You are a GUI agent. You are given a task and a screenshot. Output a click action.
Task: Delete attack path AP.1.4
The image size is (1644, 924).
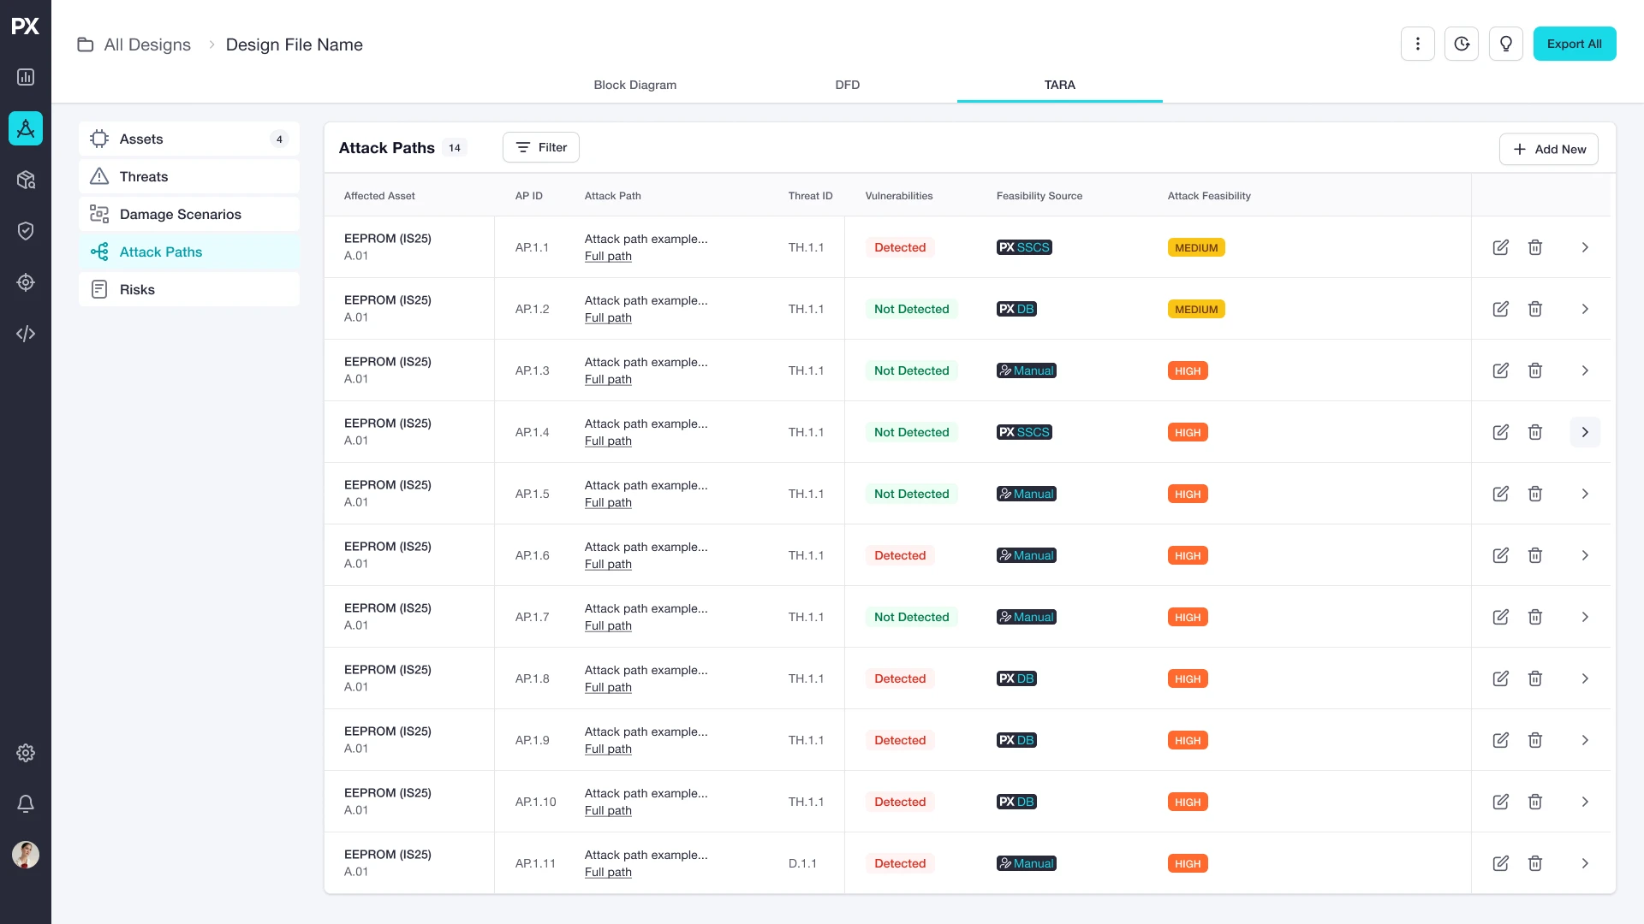(1535, 432)
